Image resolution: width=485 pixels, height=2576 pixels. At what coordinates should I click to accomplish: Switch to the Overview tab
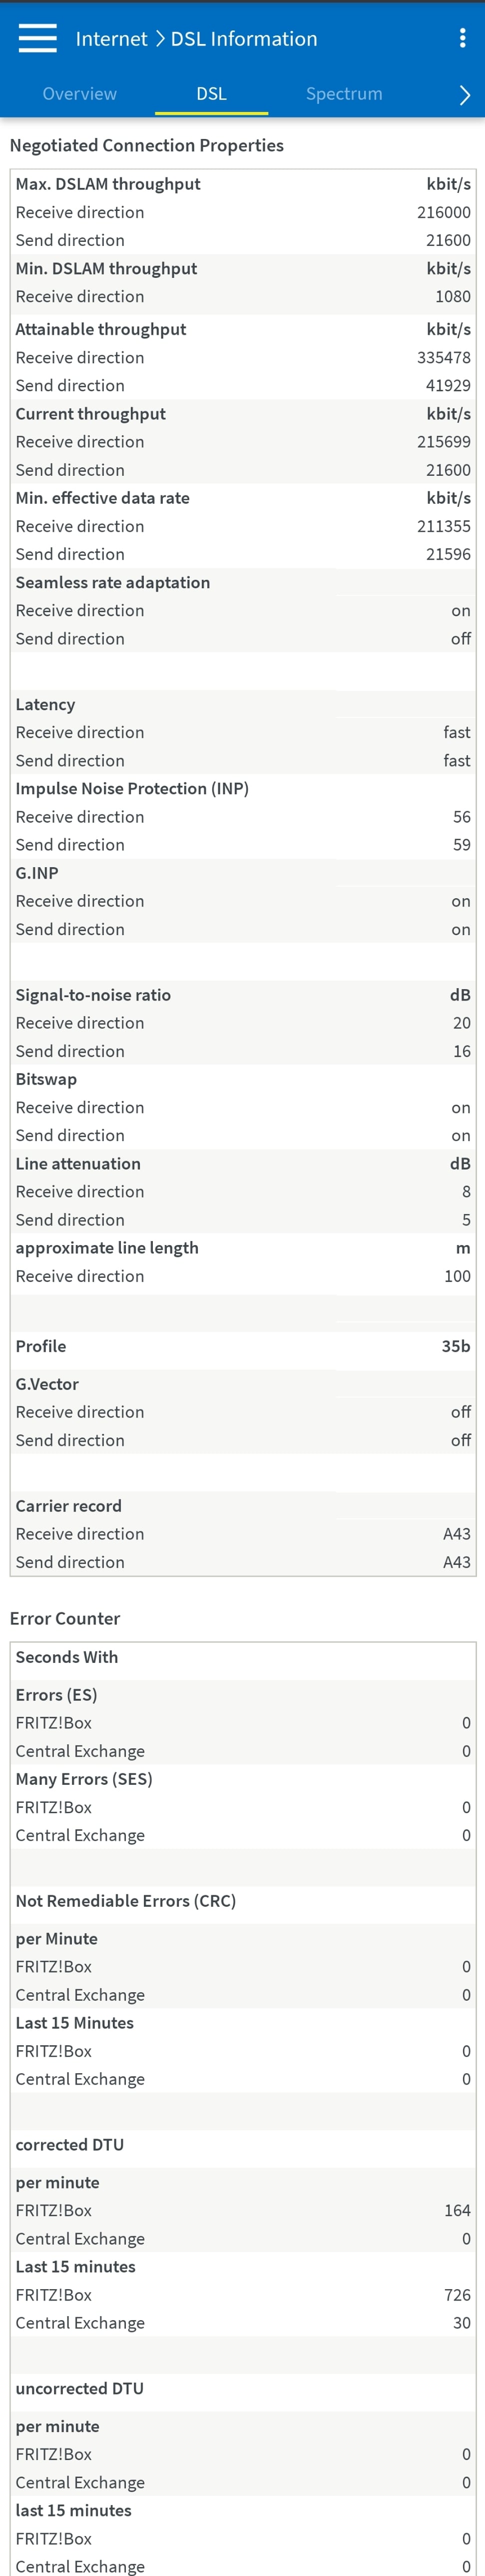tap(80, 94)
